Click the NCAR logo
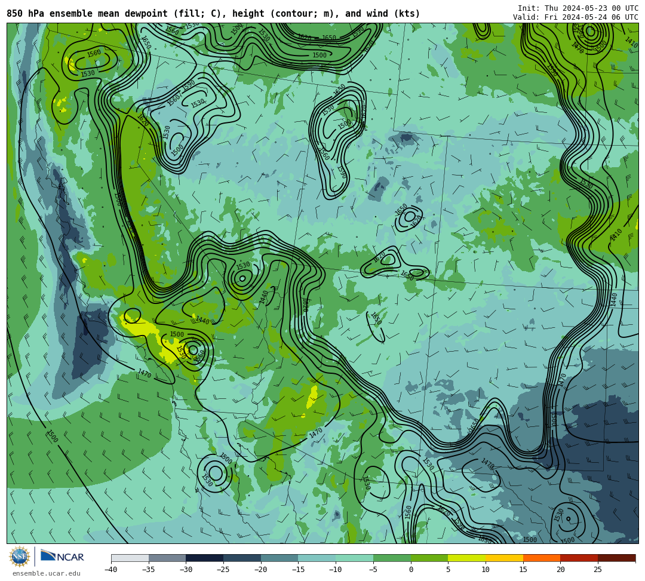 tap(62, 557)
